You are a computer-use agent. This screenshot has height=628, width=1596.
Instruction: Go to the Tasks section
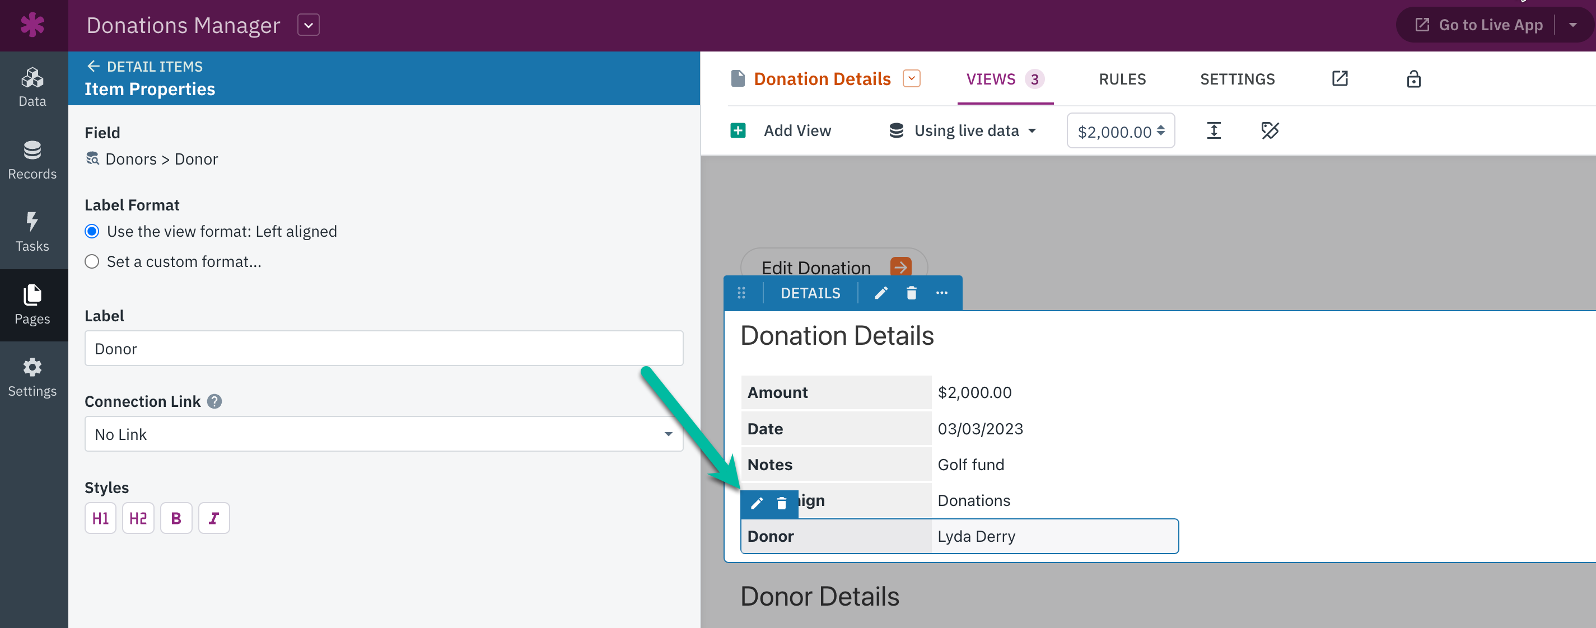(x=32, y=232)
